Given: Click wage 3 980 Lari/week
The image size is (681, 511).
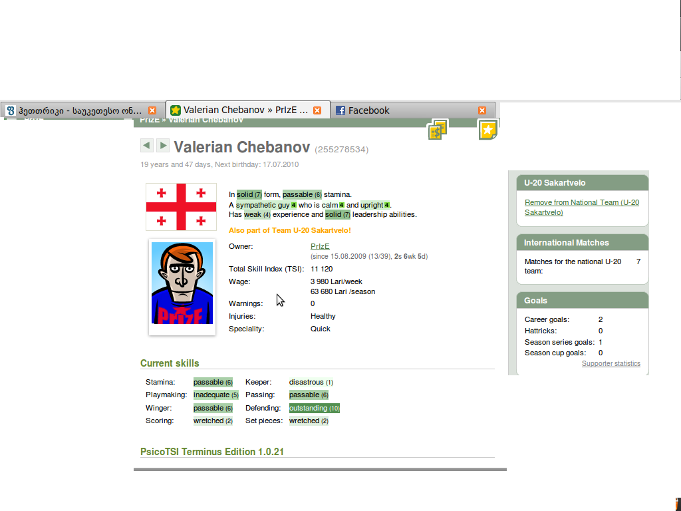Looking at the screenshot, I should click(336, 281).
